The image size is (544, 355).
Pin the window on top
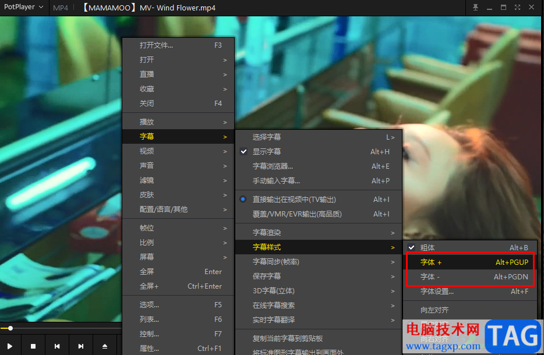pos(476,8)
